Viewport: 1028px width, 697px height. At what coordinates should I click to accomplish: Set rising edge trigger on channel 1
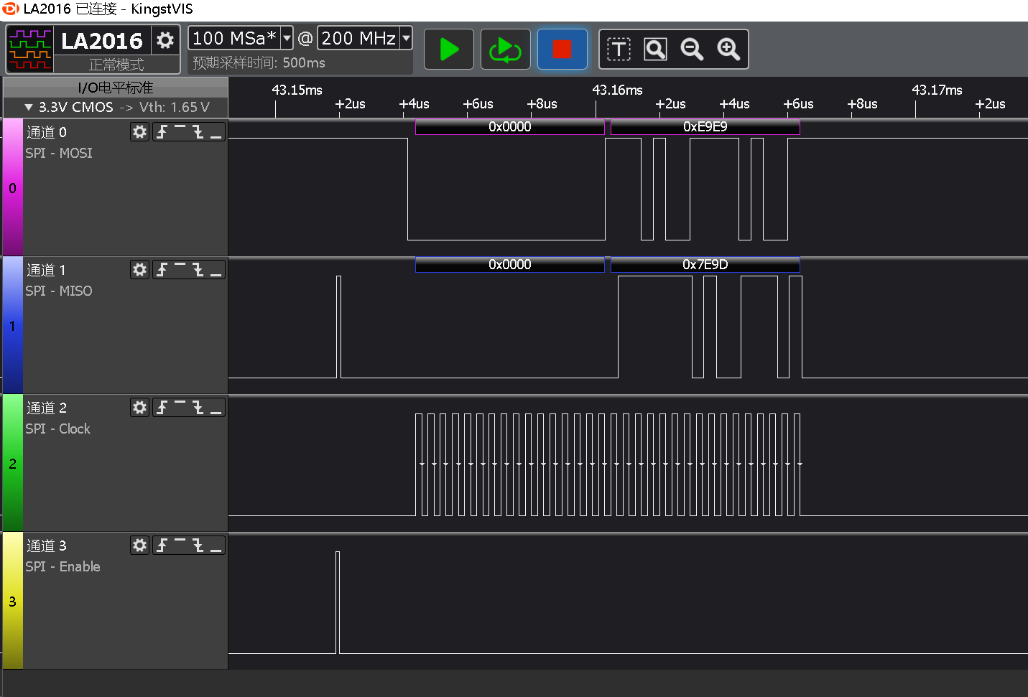coord(162,269)
